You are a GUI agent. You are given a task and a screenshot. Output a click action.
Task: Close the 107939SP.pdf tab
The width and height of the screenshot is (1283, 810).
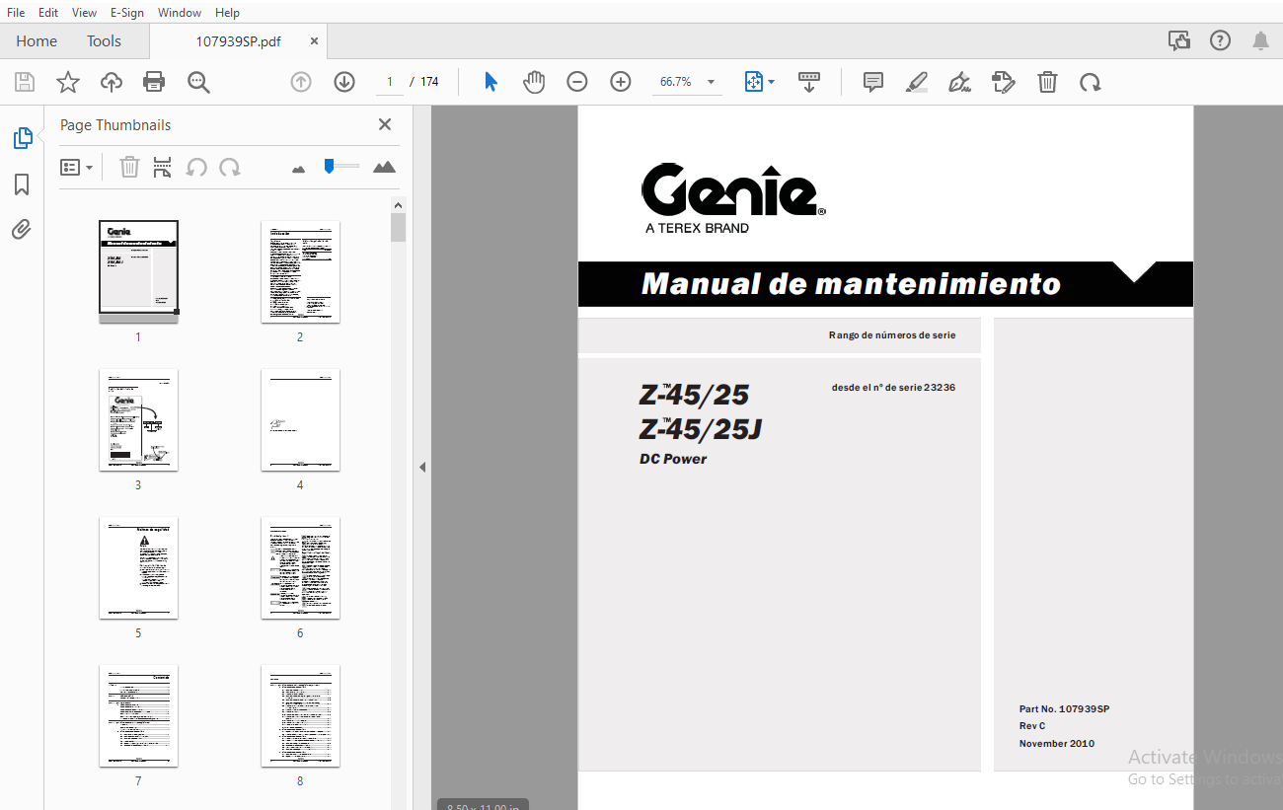coord(314,41)
